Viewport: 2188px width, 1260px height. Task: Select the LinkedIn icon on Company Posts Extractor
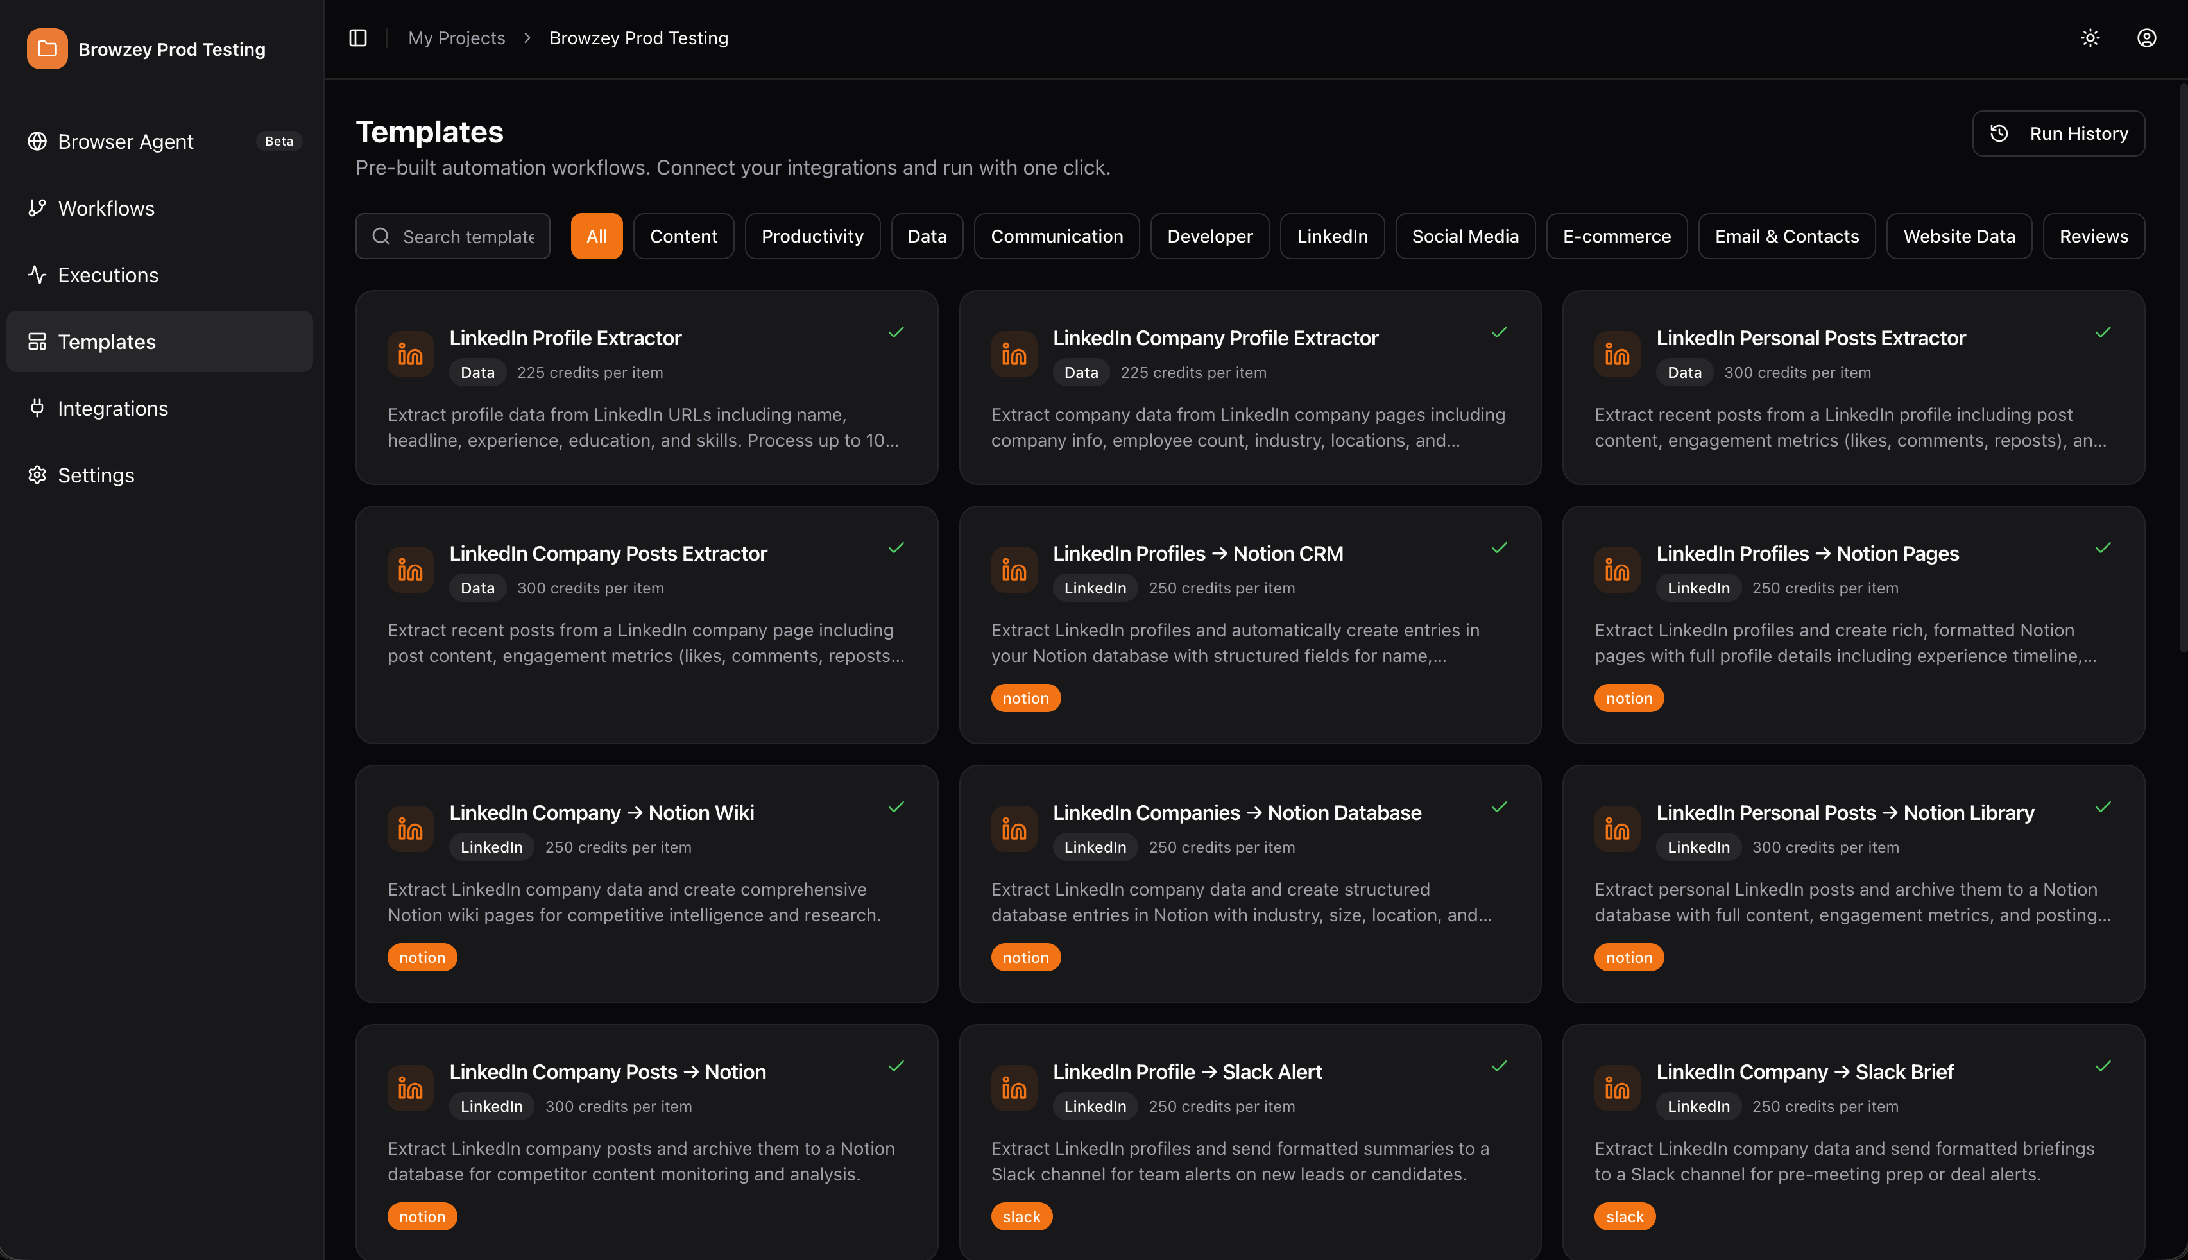(x=410, y=568)
